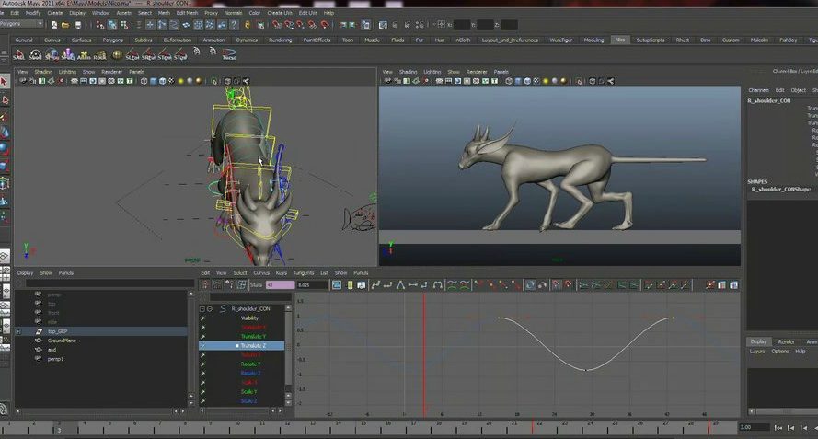The image size is (818, 439).
Task: Click the Outliner horizontal scrollbar
Action: click(x=98, y=411)
